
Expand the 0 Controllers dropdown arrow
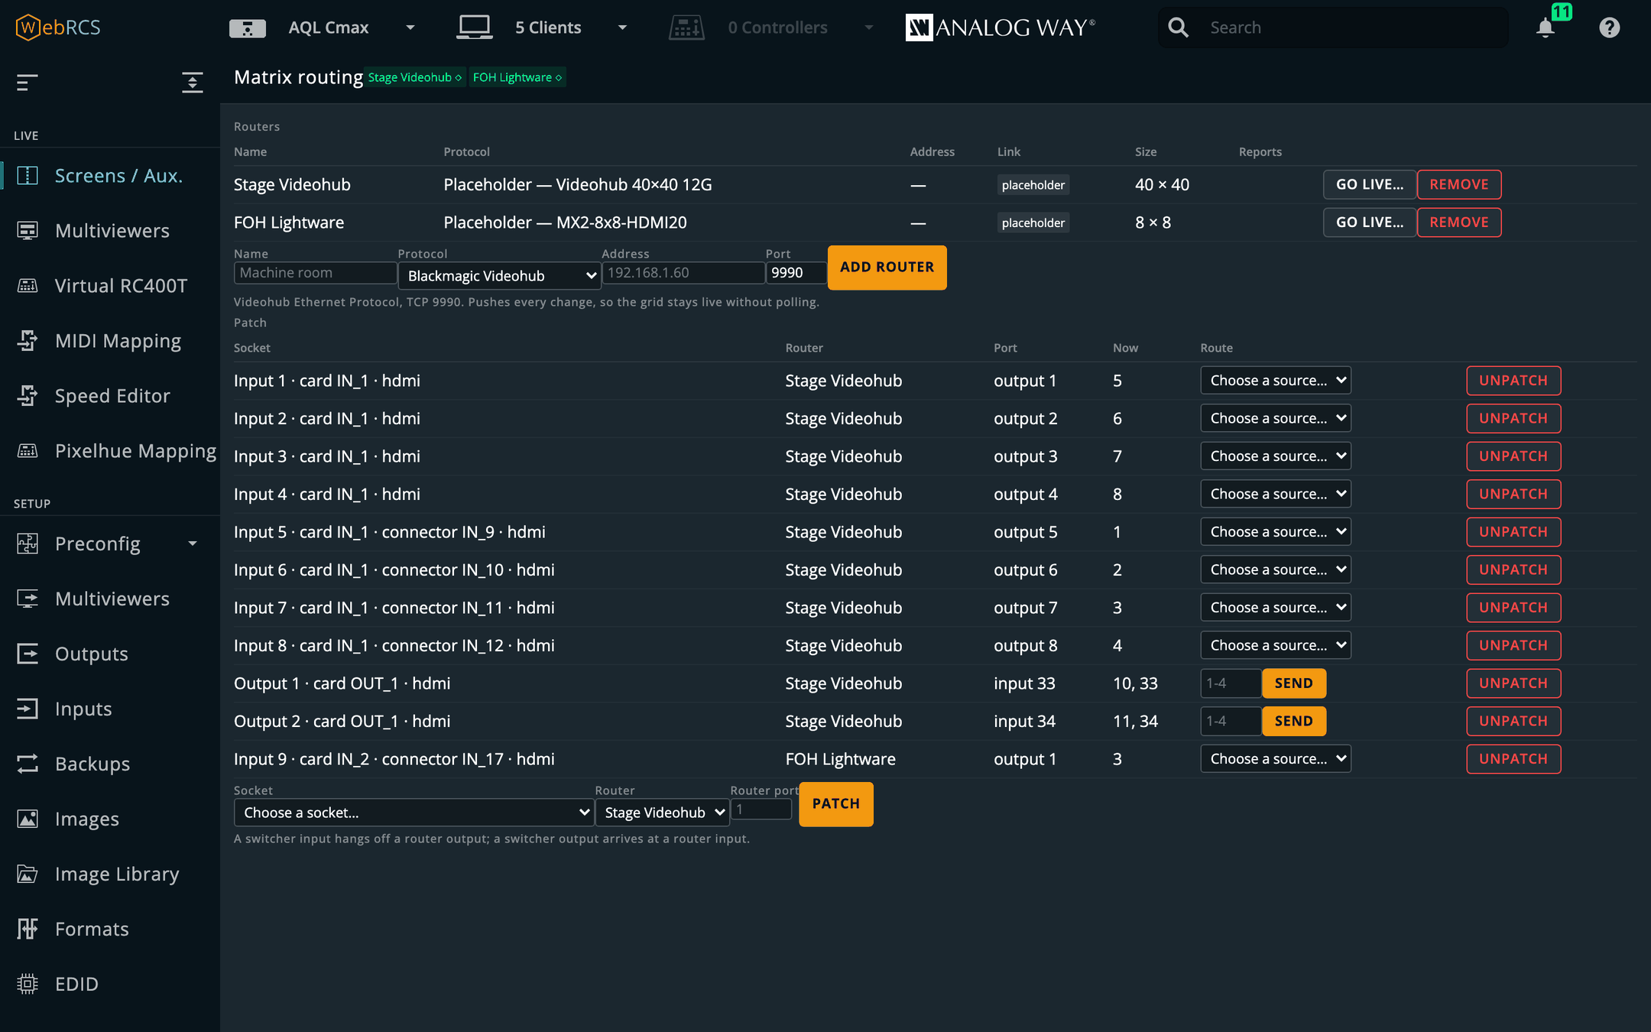click(868, 28)
